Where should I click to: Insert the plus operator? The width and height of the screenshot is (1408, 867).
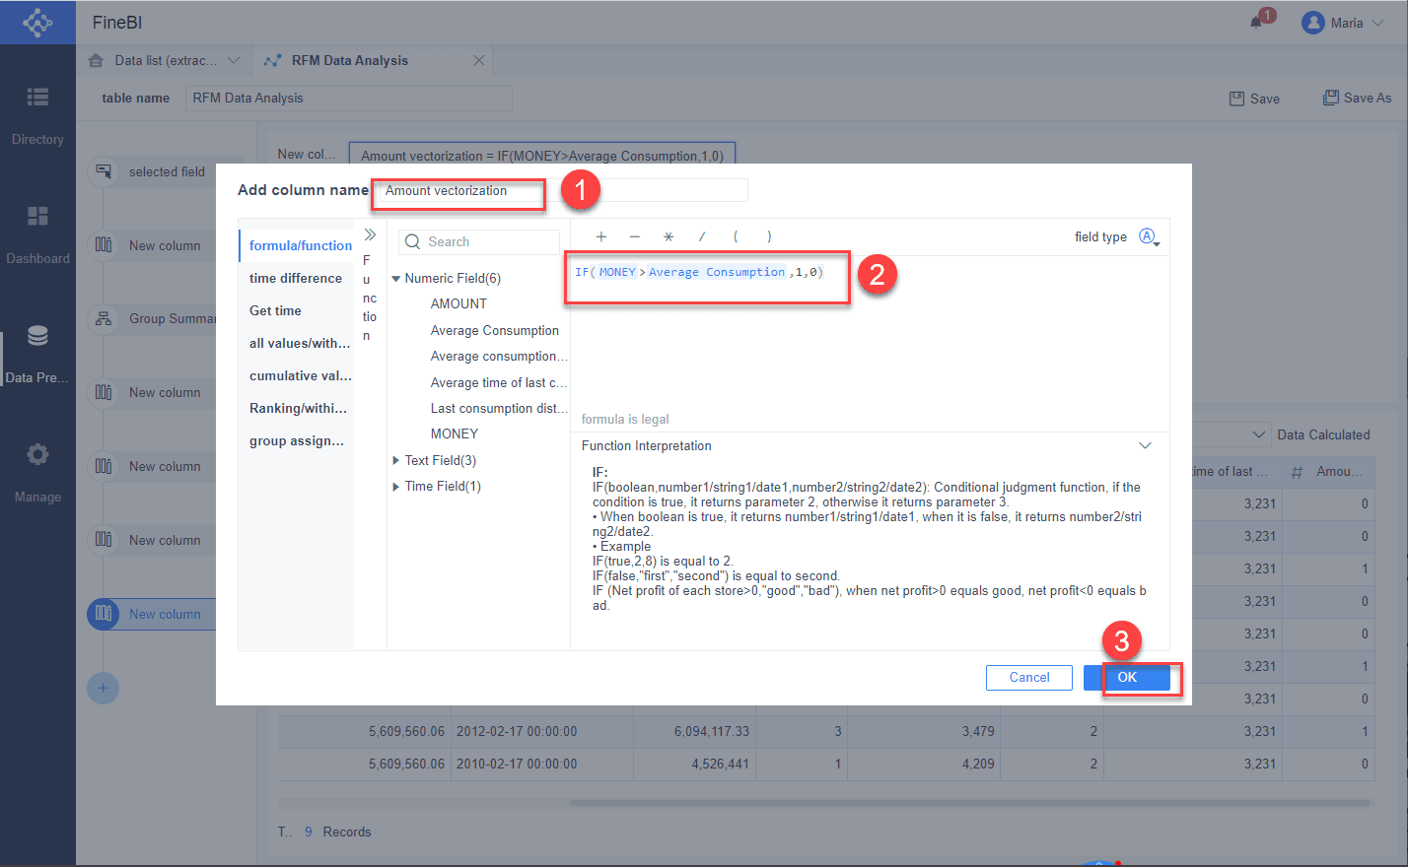click(601, 236)
